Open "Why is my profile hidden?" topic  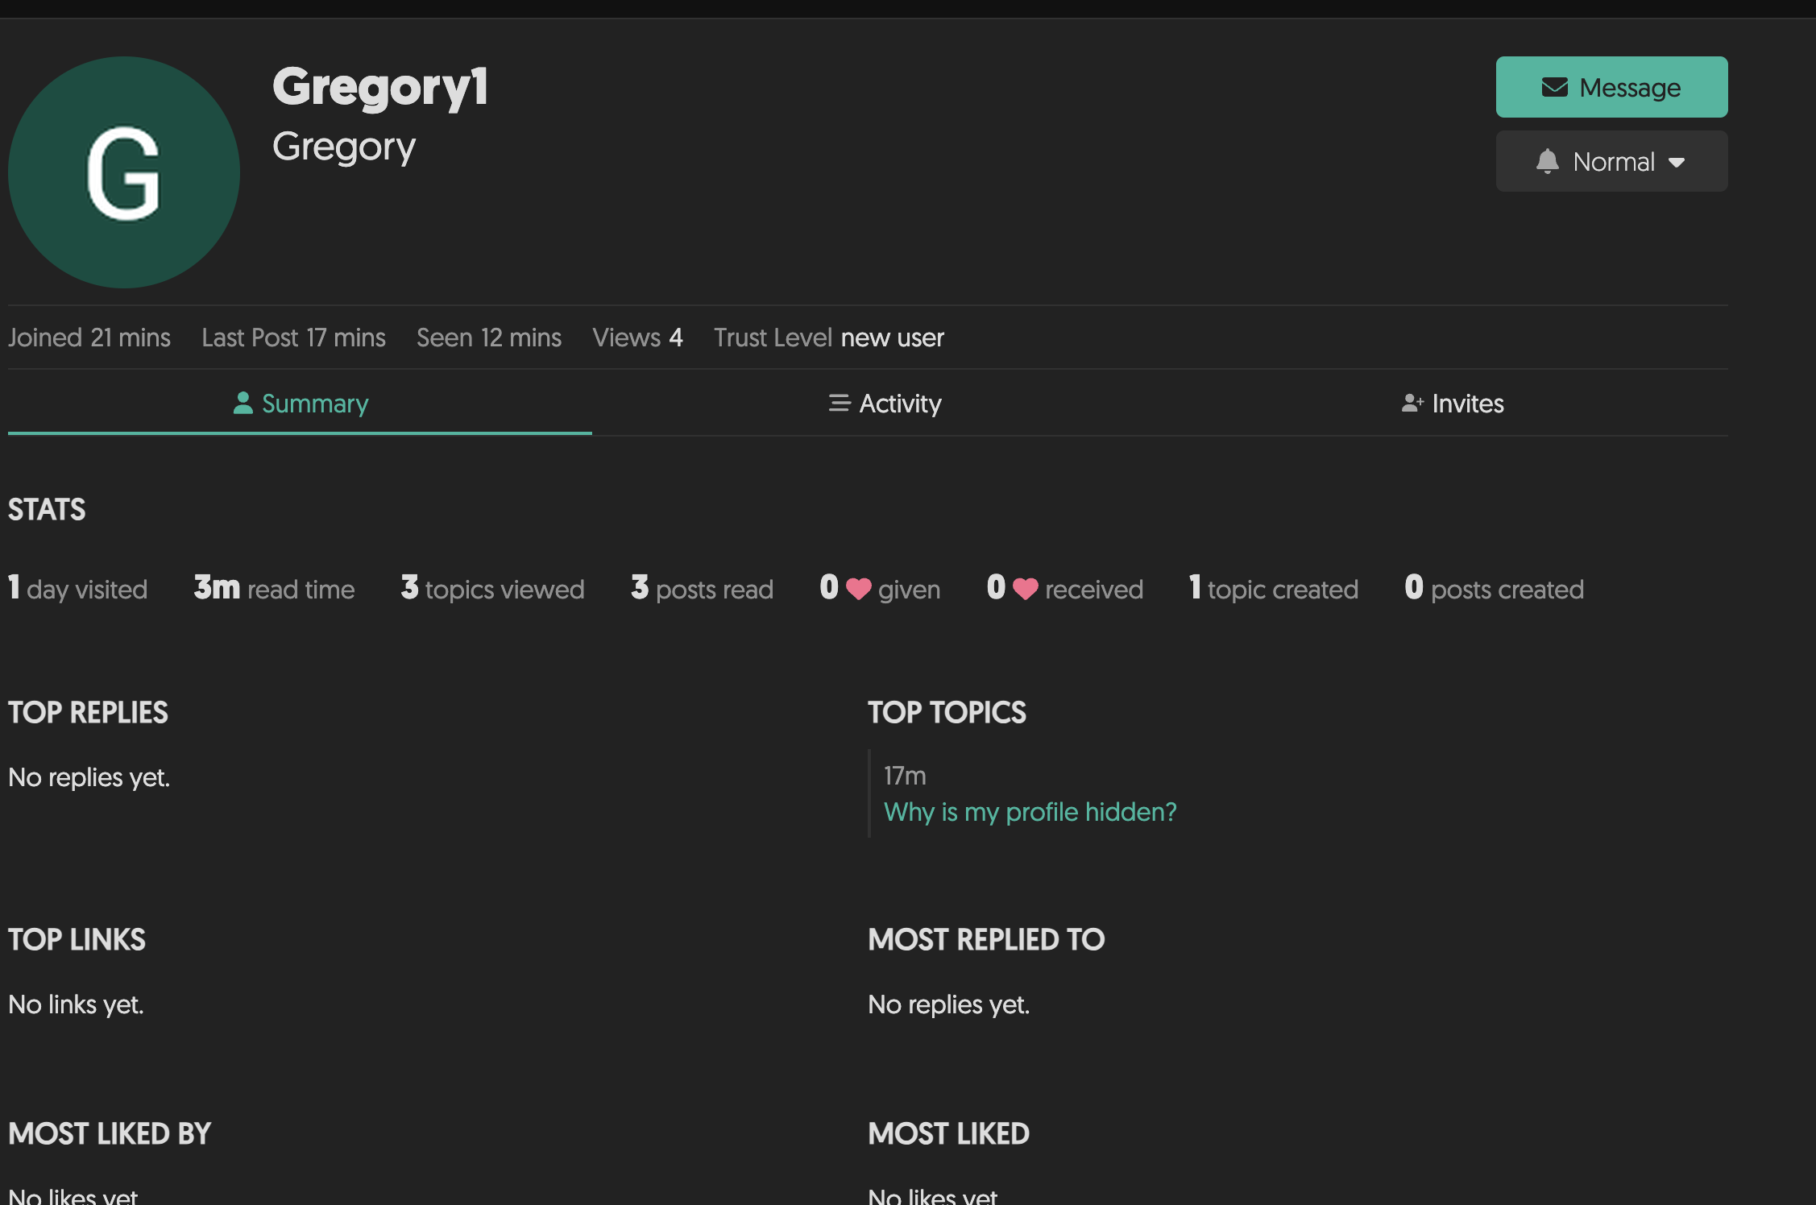(x=1030, y=812)
